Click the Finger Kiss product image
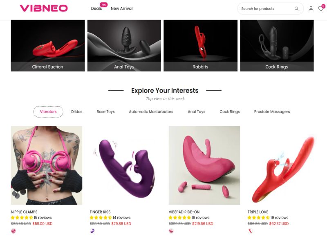 point(125,165)
